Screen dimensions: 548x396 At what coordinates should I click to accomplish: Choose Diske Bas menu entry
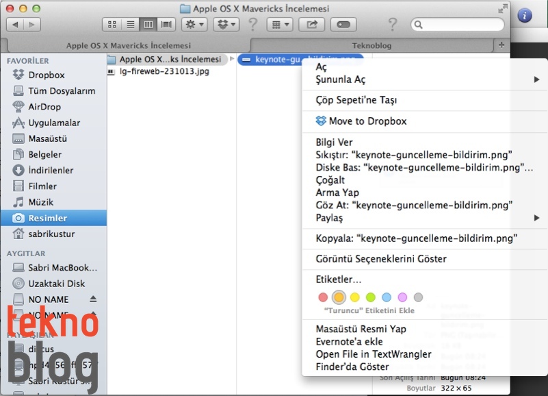tap(424, 167)
